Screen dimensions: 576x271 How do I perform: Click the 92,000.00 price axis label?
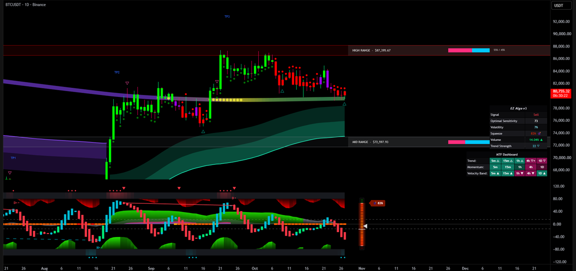tap(561, 22)
